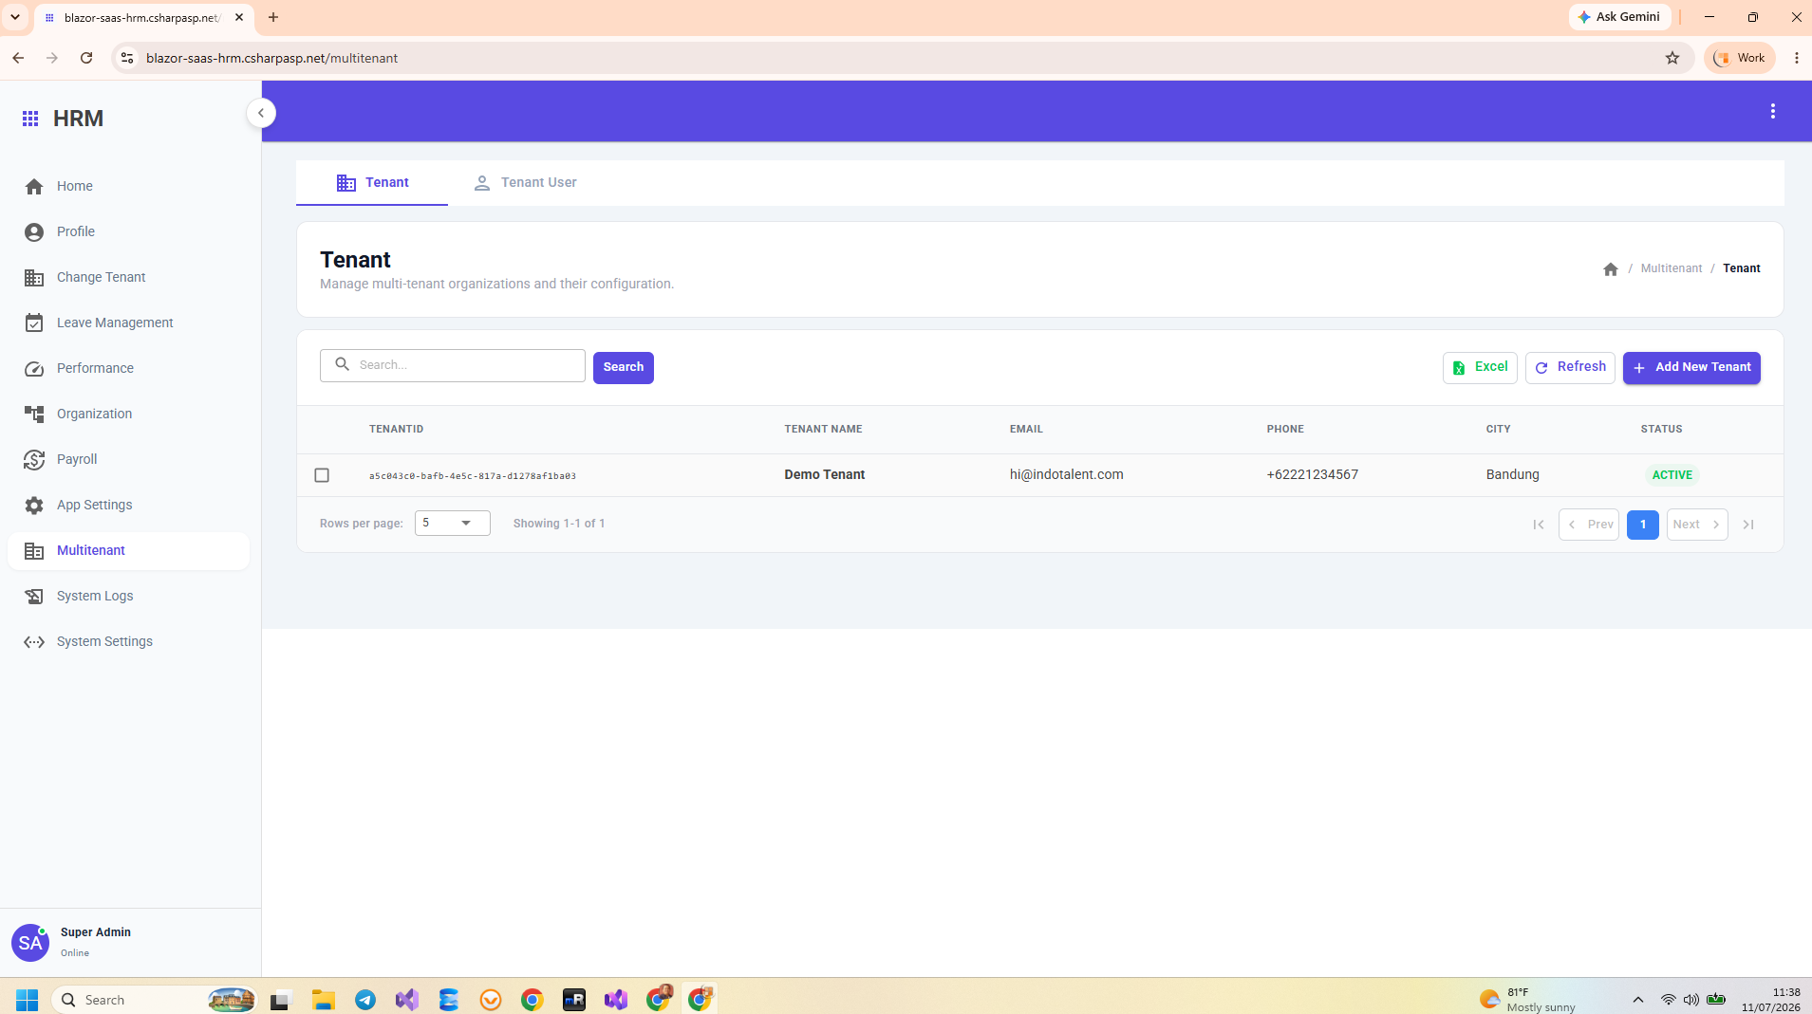
Task: Select tenant ID a5c043c0-bafb-4e5c-817a-d1278af1ba03
Action: (x=473, y=476)
